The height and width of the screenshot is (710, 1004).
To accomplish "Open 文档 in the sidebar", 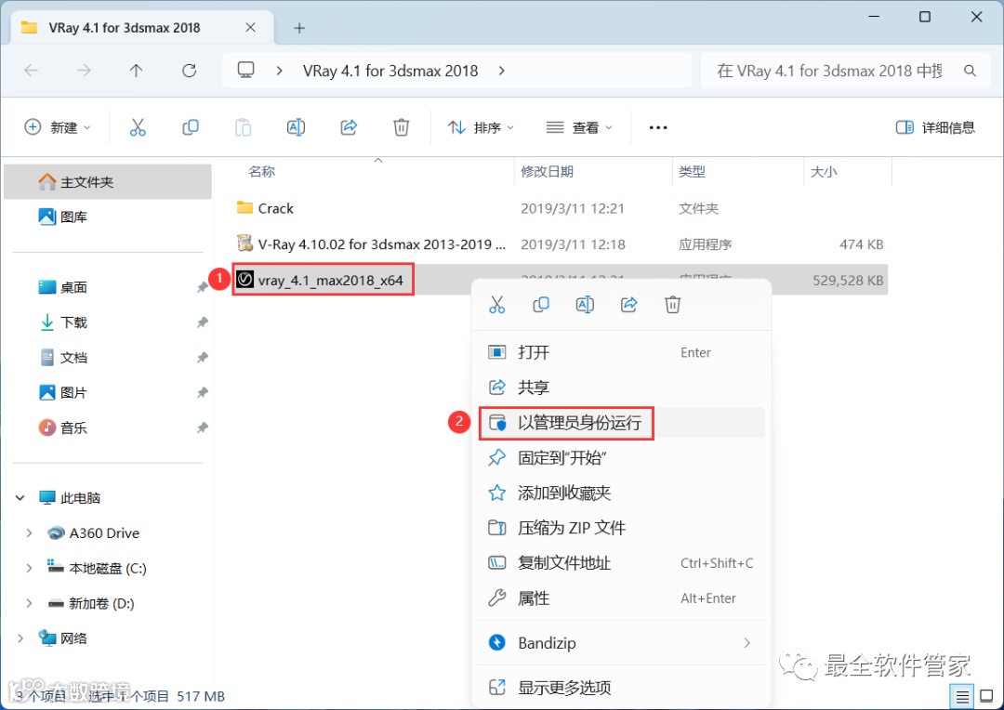I will [x=108, y=357].
